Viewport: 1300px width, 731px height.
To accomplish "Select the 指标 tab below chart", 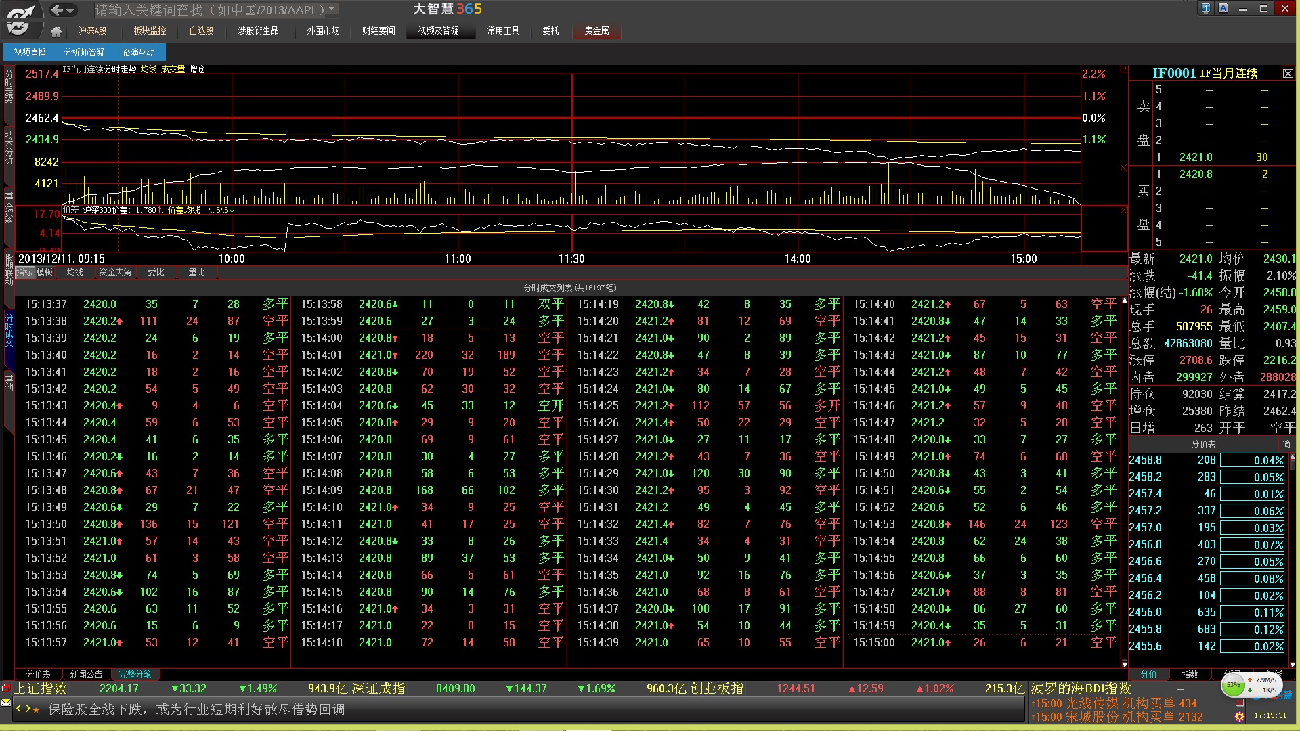I will 24,272.
